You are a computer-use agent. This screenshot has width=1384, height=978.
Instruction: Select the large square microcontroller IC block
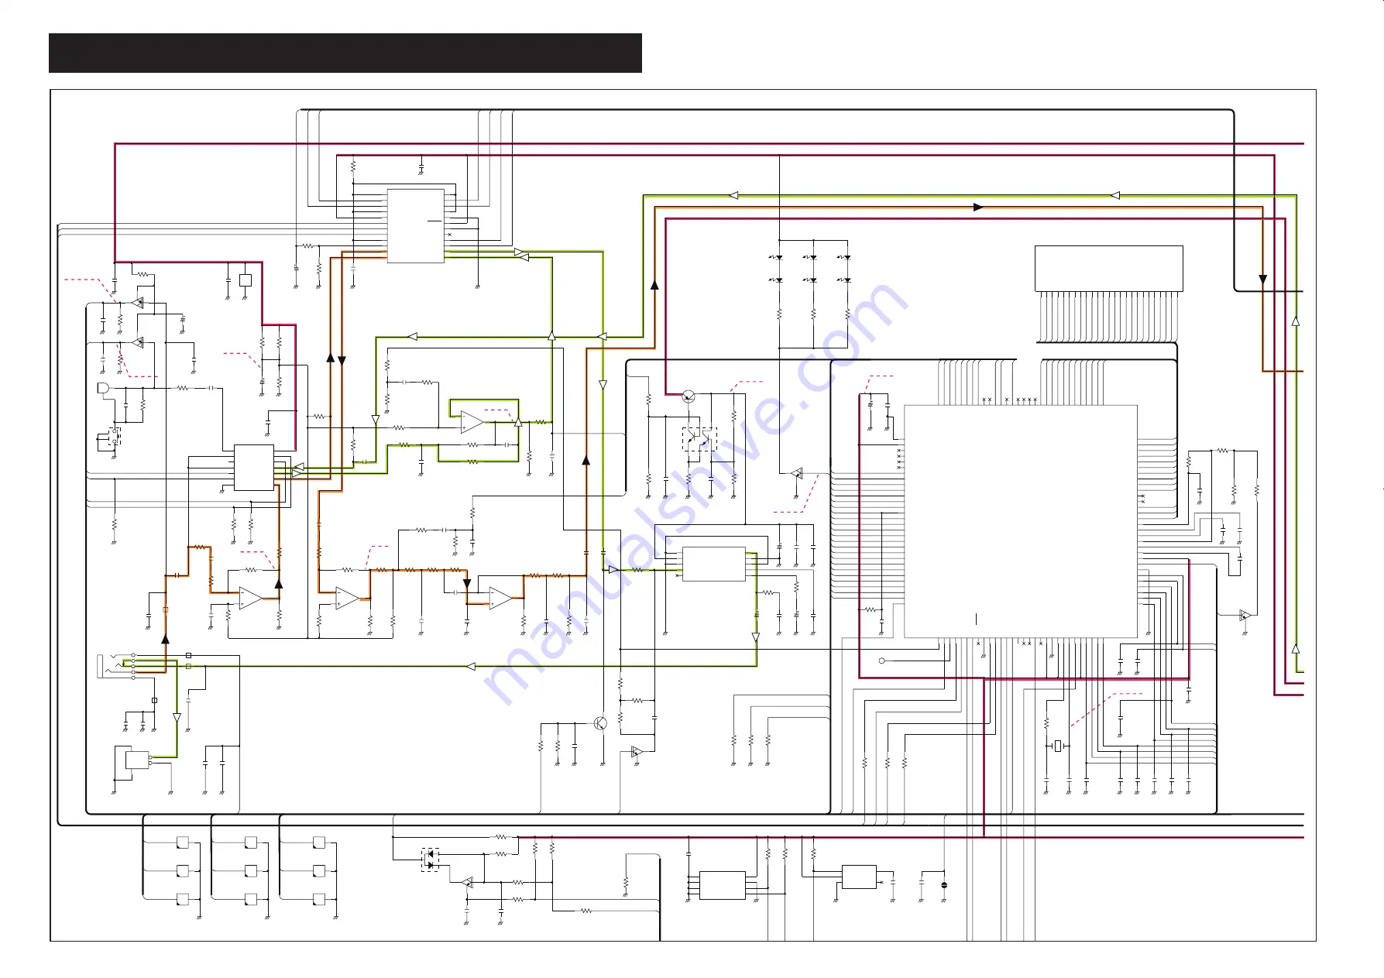[x=1021, y=521]
